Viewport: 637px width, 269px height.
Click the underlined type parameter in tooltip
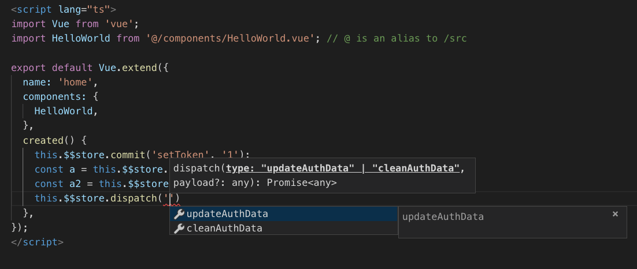tap(343, 169)
